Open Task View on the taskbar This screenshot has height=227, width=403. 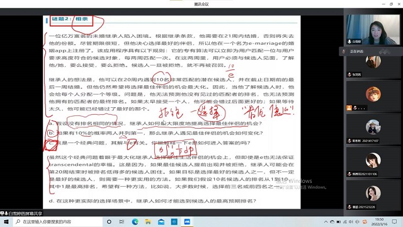tap(122, 221)
